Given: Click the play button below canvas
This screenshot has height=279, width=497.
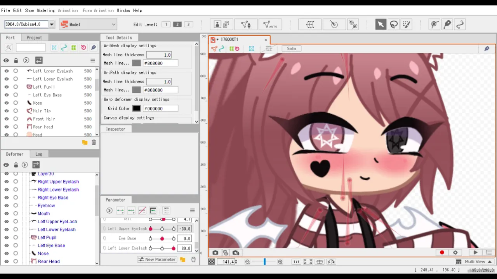Looking at the screenshot, I should click(476, 253).
